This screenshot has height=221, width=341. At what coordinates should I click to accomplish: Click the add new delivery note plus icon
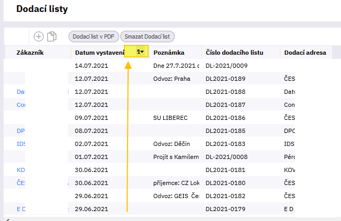(x=39, y=36)
